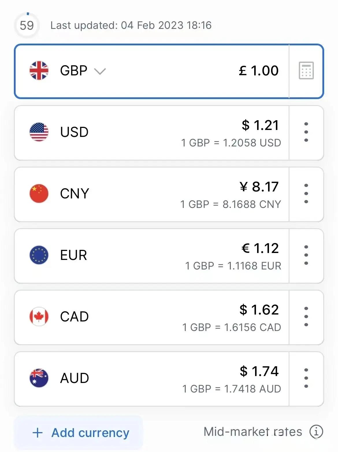Open the three-dot menu for AUD
This screenshot has width=338, height=452.
coord(306,378)
